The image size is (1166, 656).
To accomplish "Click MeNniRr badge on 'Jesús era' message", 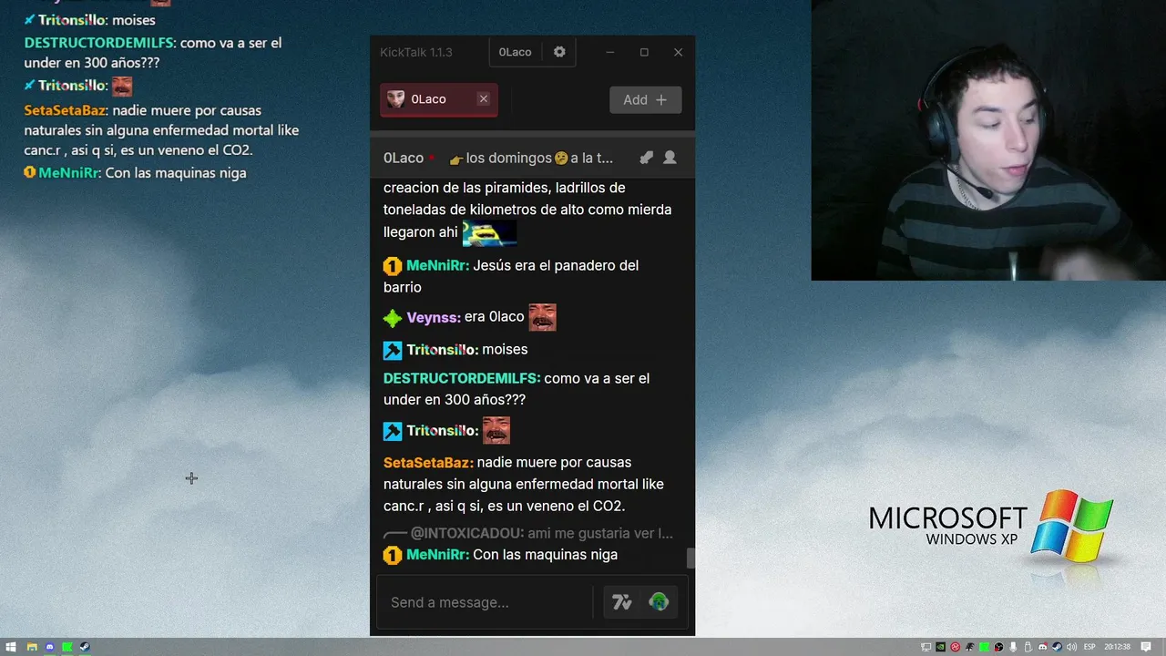I will (393, 266).
